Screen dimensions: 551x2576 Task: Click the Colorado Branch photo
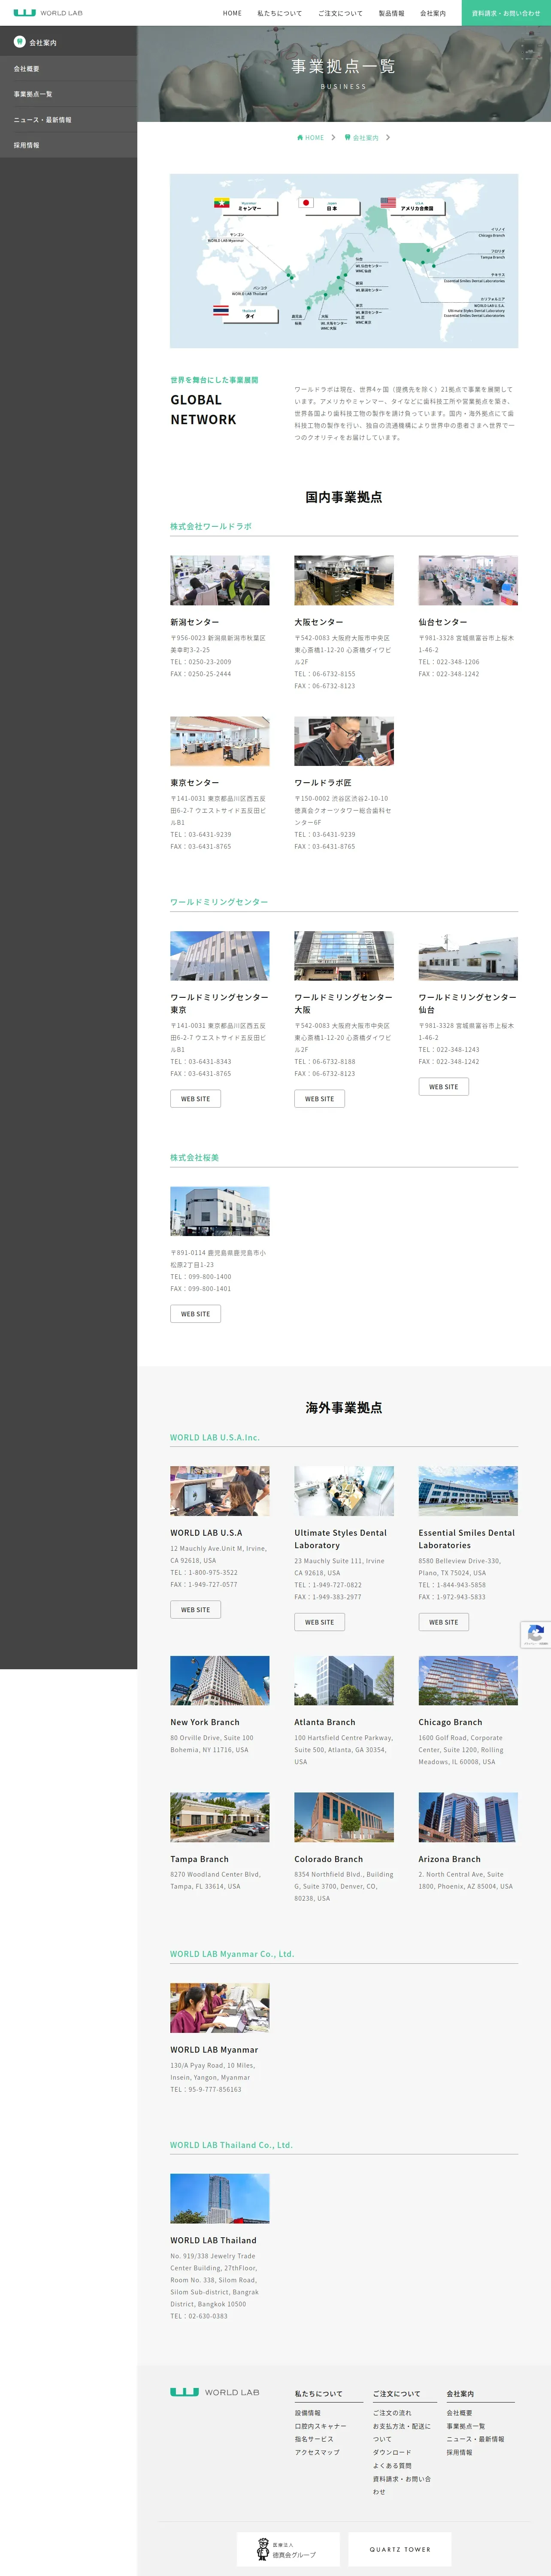point(344,1817)
